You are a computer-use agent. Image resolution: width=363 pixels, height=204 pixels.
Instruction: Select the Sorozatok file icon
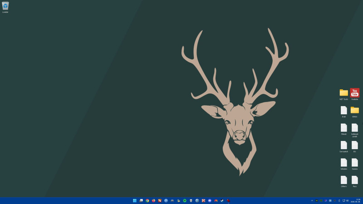[x=344, y=146]
